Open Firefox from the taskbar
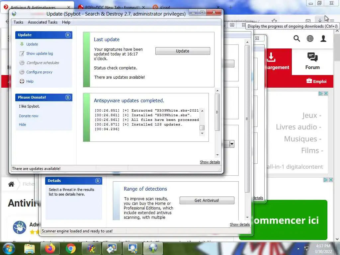Screen dimensions: 340x255 pyautogui.click(x=50, y=248)
